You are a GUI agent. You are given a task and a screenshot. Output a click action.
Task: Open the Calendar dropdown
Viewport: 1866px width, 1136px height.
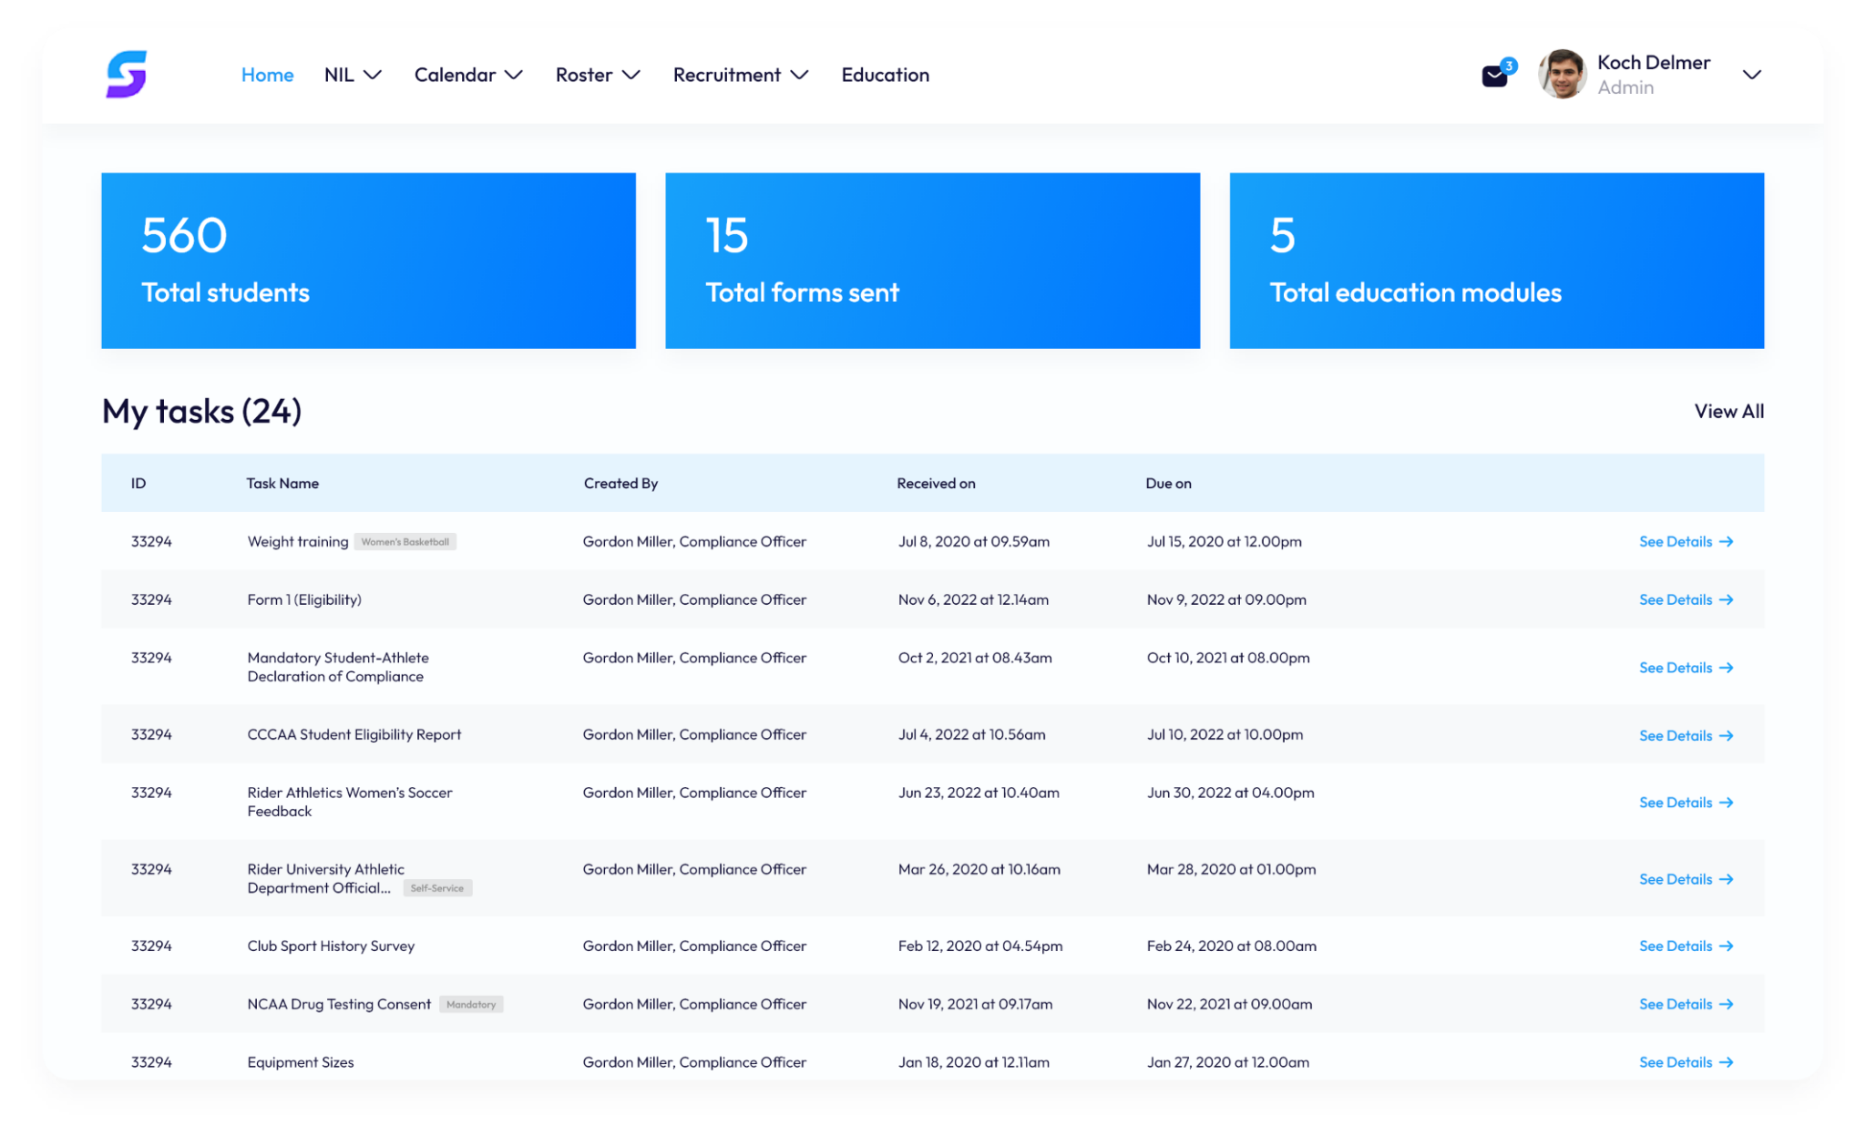[467, 75]
